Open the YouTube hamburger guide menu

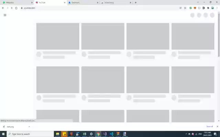point(5,15)
